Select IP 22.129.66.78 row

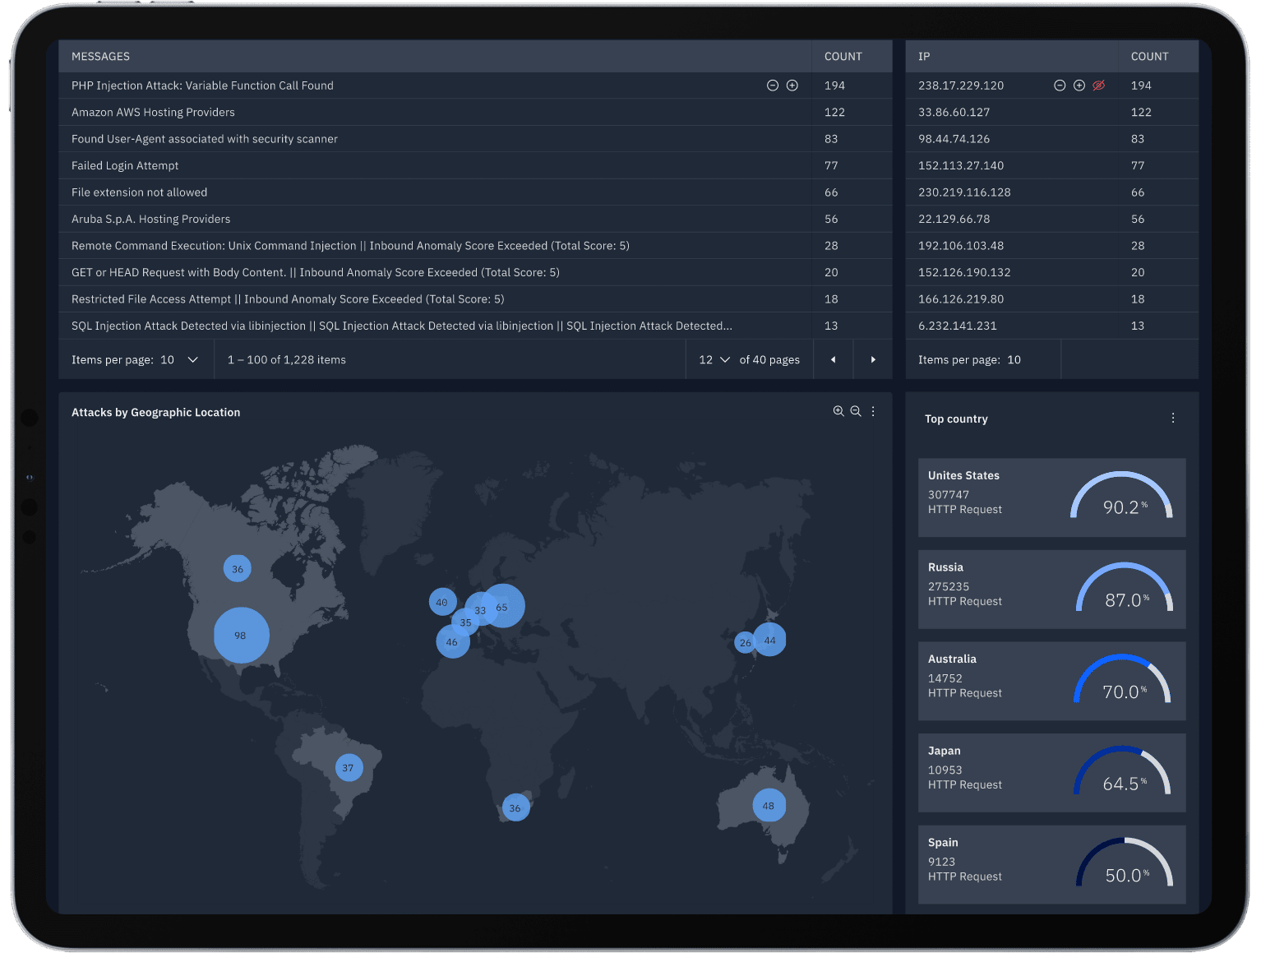pyautogui.click(x=1052, y=220)
